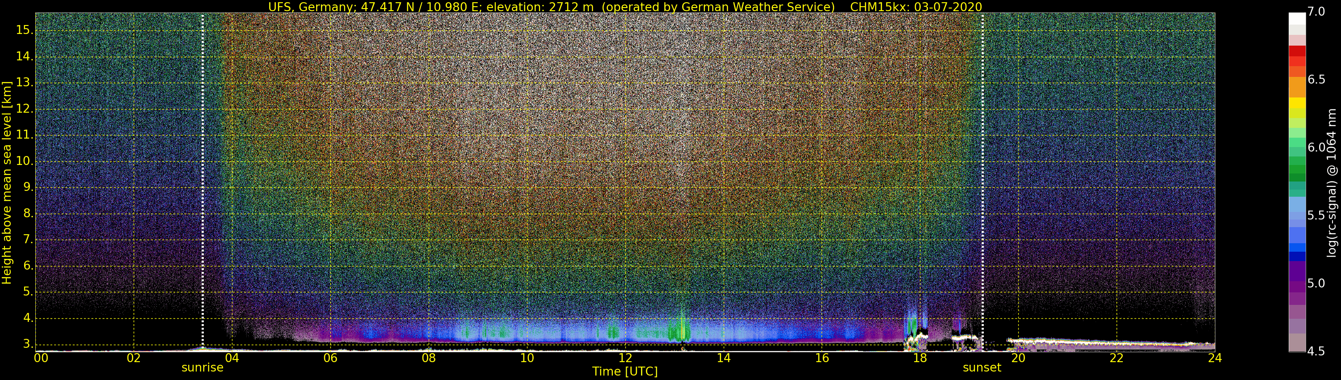Click the '22' time tick label
Image resolution: width=1341 pixels, height=380 pixels.
1117,358
